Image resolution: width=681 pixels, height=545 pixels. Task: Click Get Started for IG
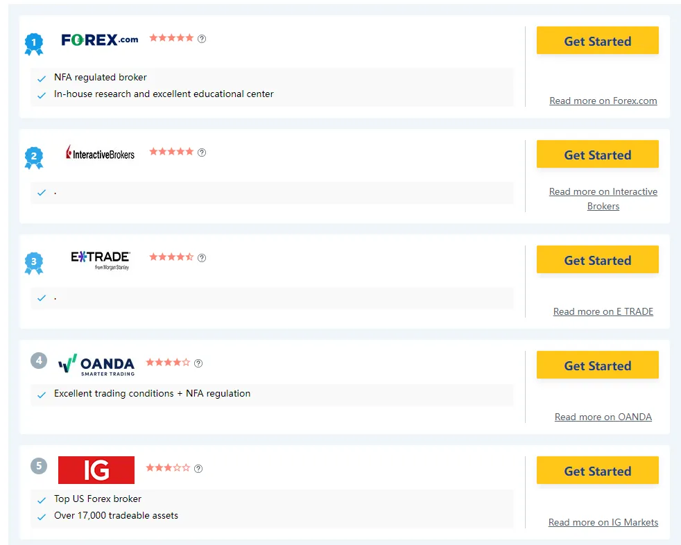point(598,470)
